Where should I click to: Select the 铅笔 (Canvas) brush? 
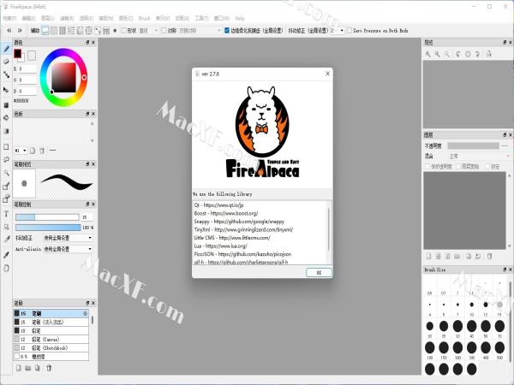coord(51,339)
